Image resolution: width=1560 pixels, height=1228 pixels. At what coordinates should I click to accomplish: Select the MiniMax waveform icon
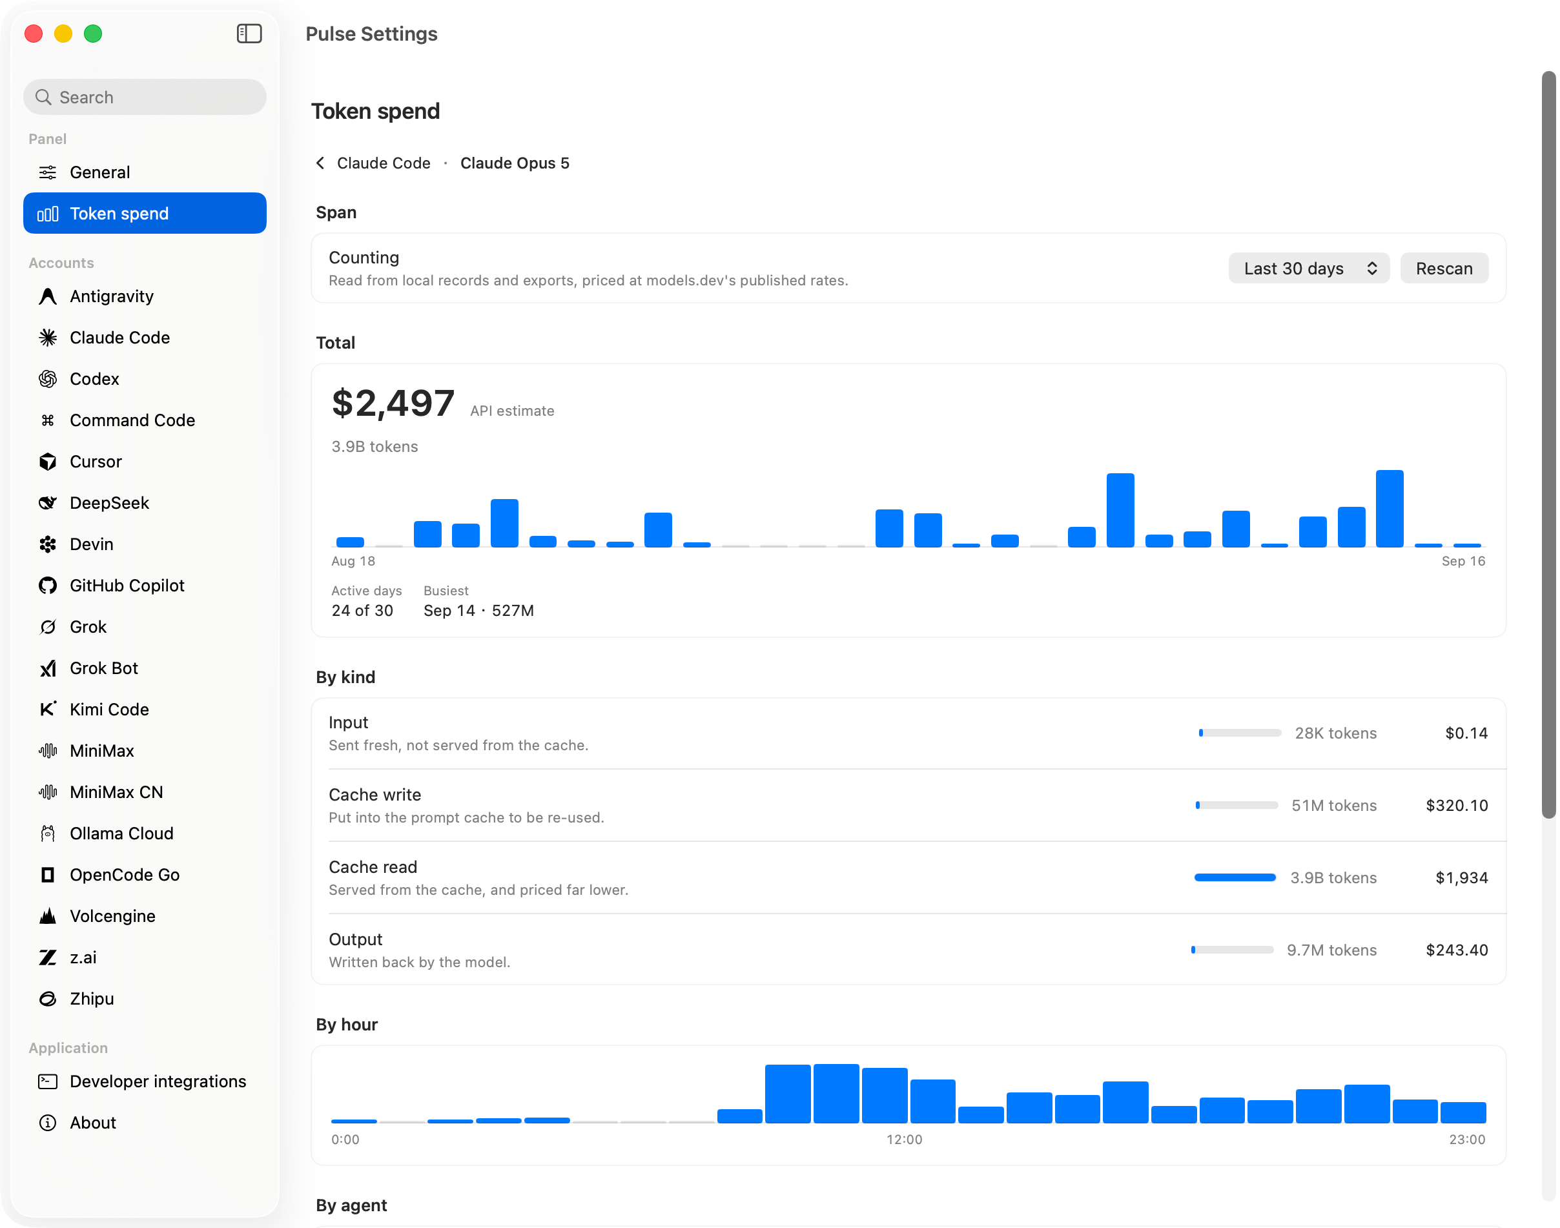tap(47, 752)
